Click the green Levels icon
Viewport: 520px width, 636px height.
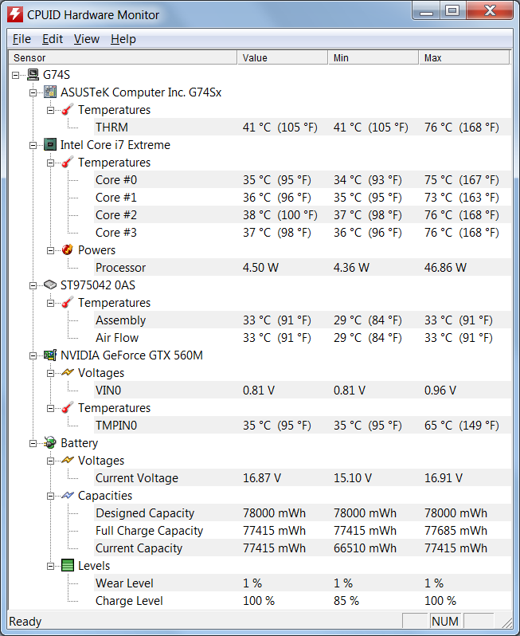pyautogui.click(x=68, y=566)
